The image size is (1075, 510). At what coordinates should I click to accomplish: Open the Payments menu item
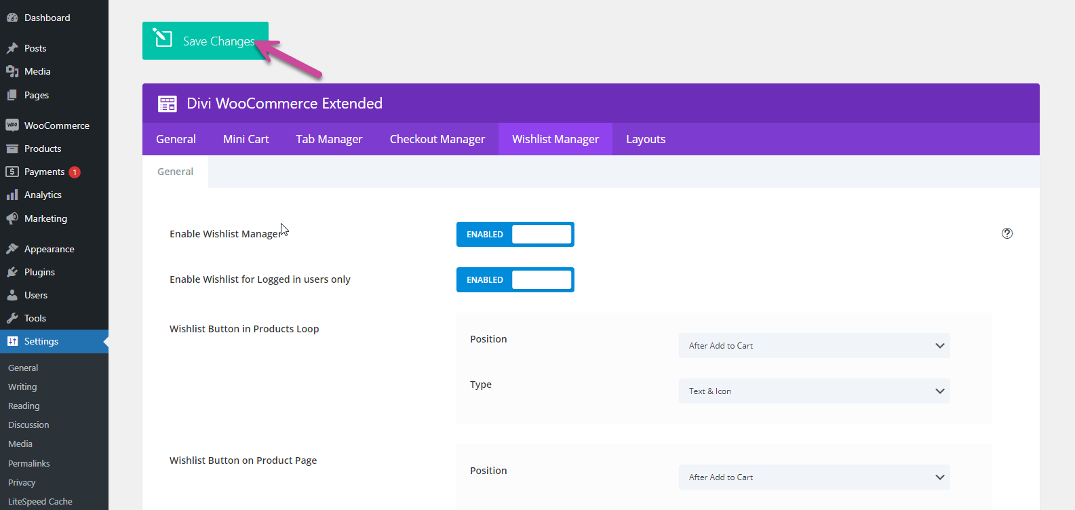pyautogui.click(x=54, y=172)
